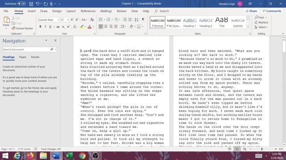Toggle Subscript formatting
This screenshot has width=286, height=160.
tap(63, 27)
